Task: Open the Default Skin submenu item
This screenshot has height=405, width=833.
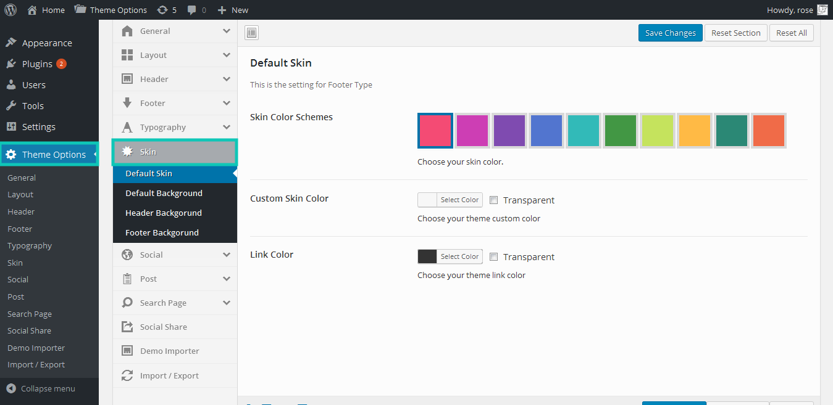Action: [175, 174]
